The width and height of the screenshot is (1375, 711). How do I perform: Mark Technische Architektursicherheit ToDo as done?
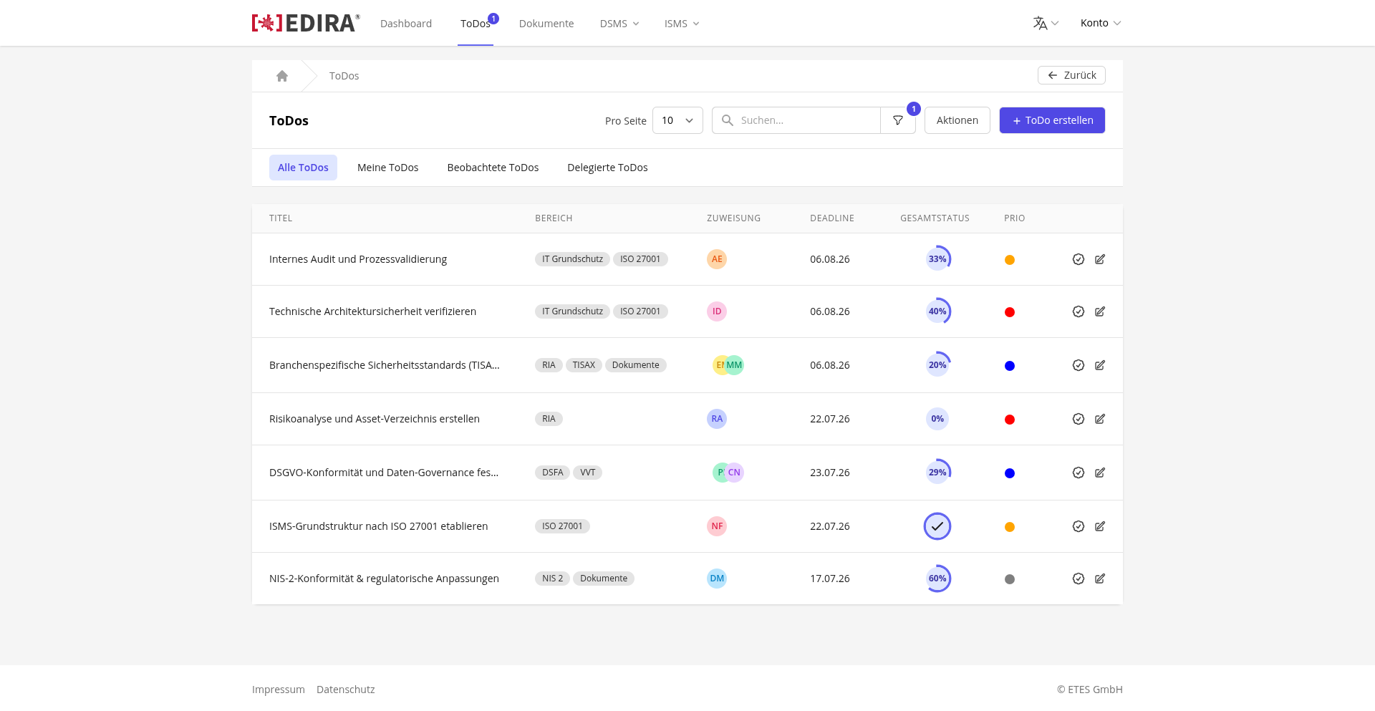[x=1079, y=311]
